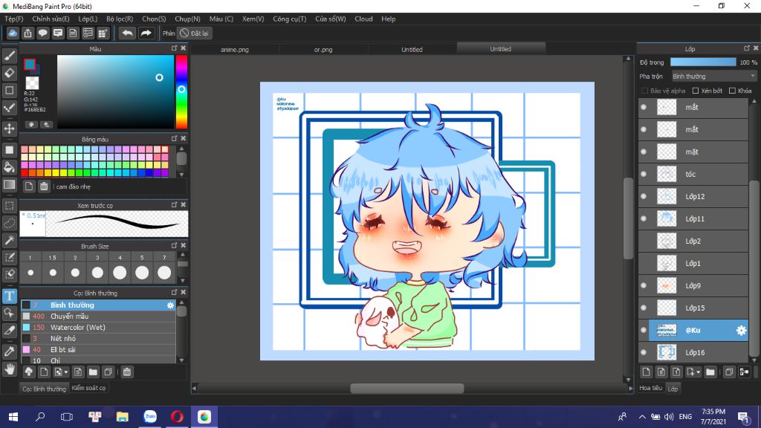Toggle visibility of tóc layer
Screen dimensions: 761x428
tap(644, 174)
